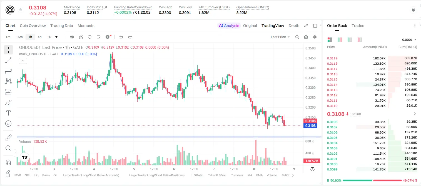Switch to the Trades tab
This screenshot has width=421, height=186.
(358, 26)
